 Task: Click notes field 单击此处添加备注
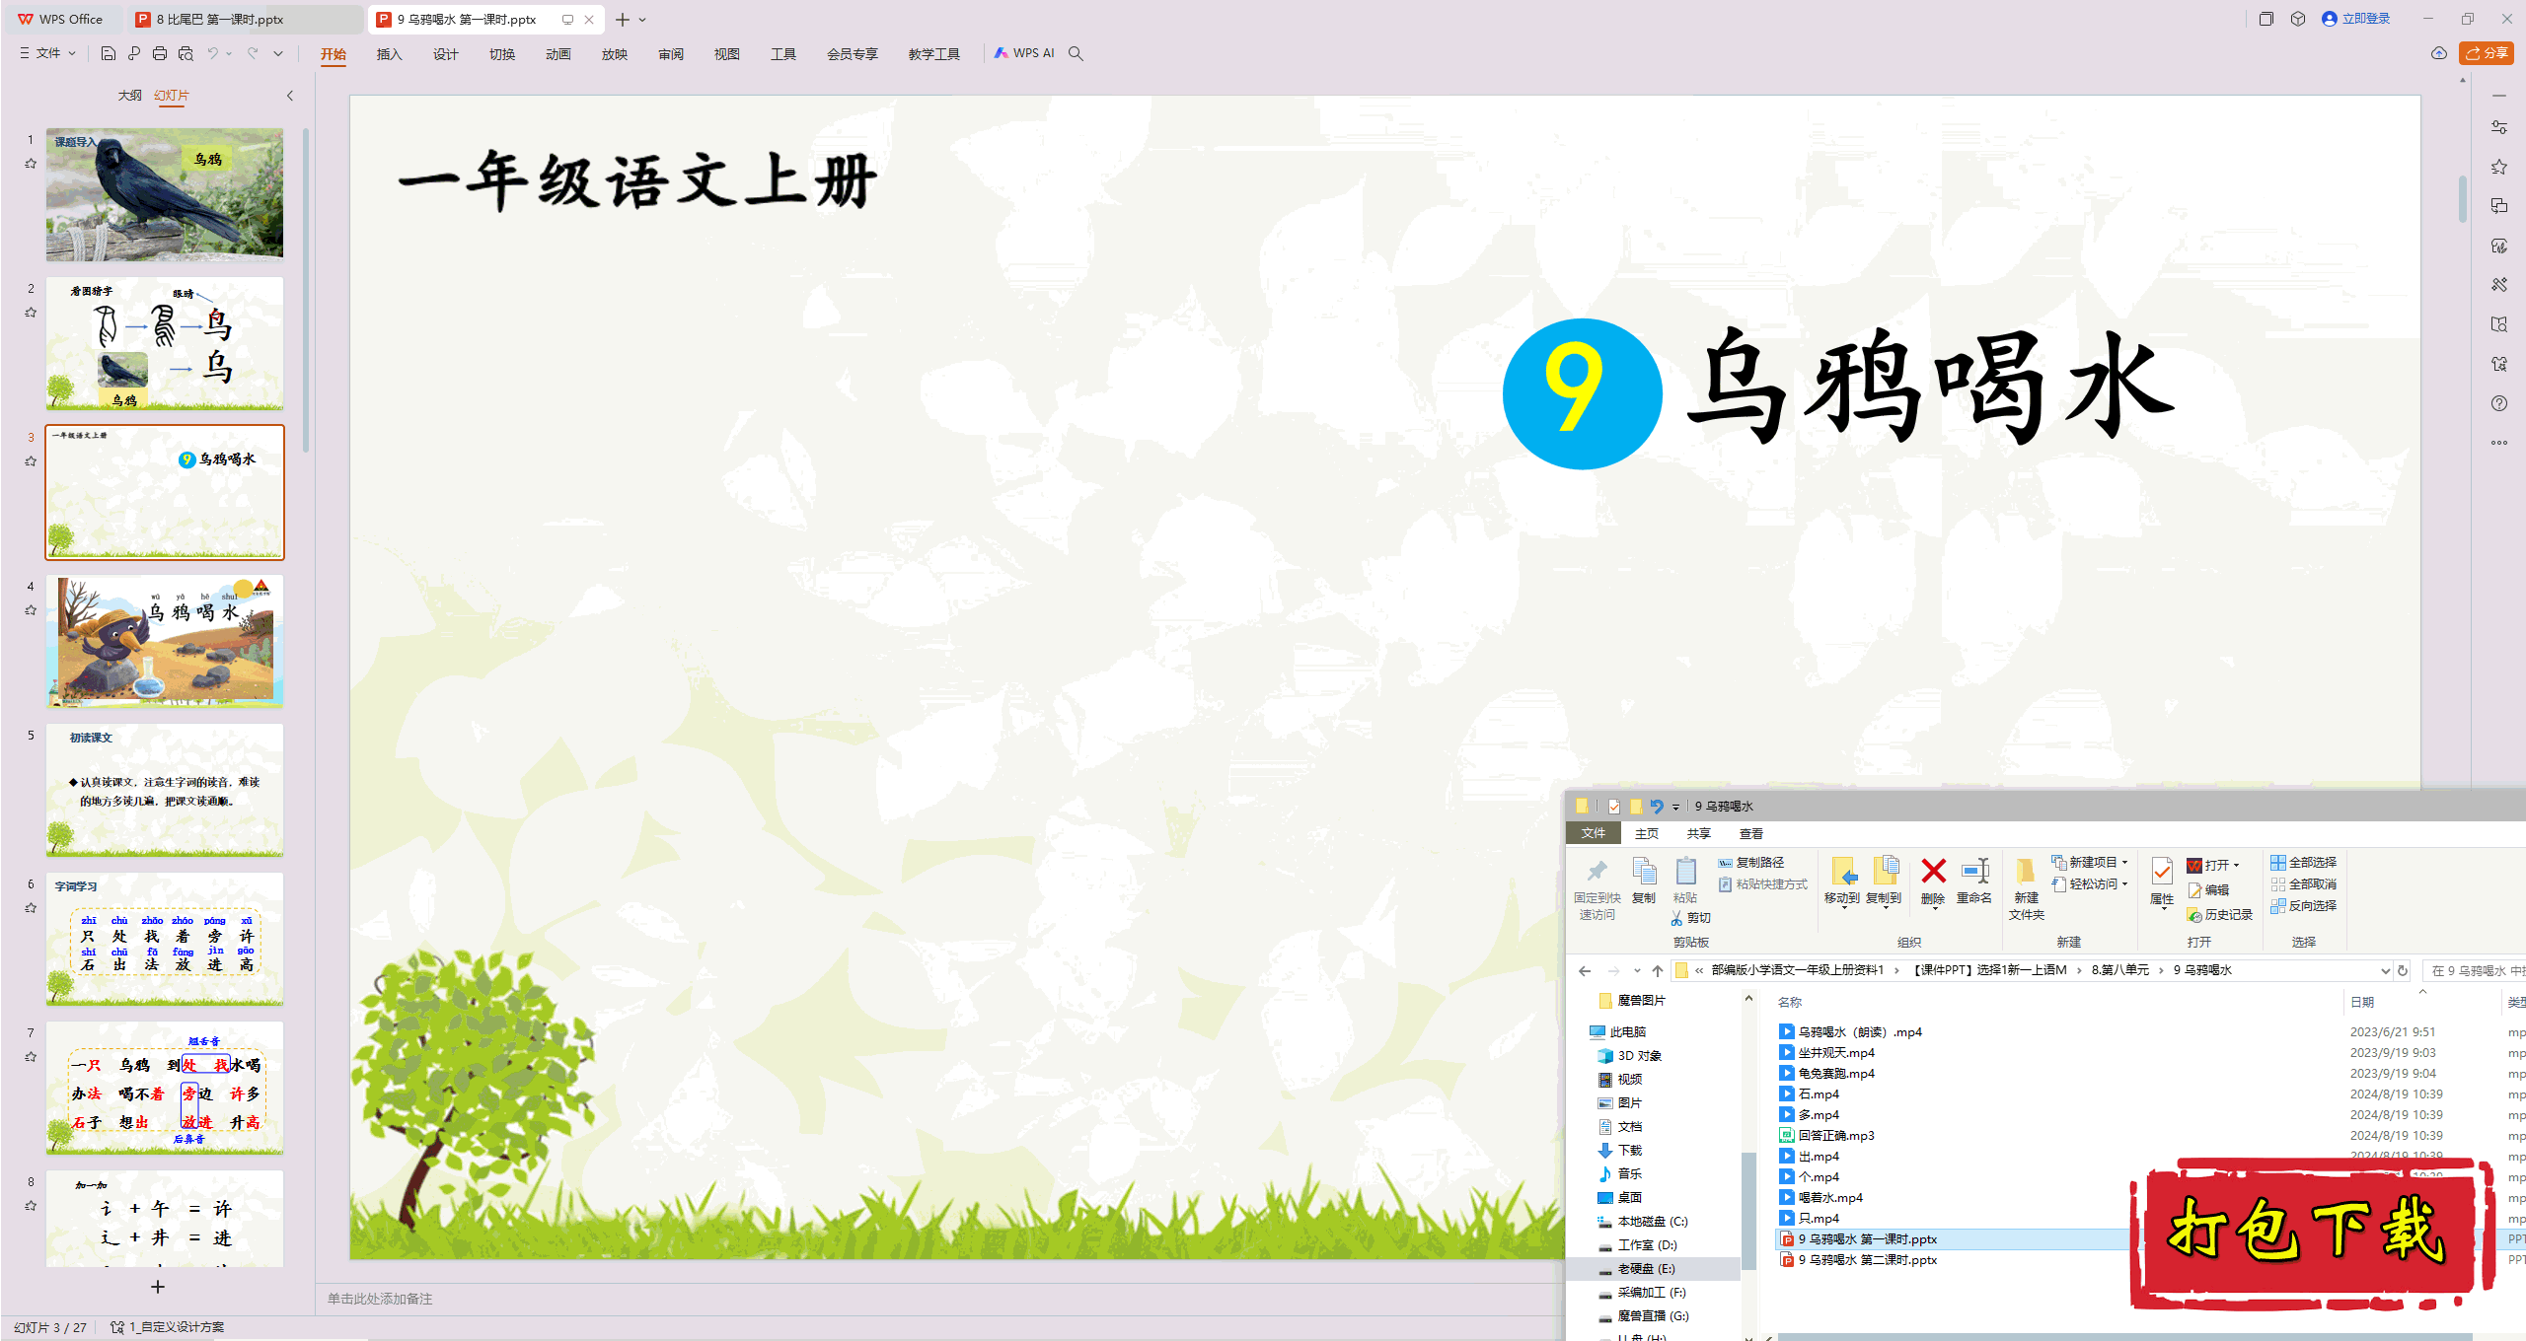[380, 1300]
